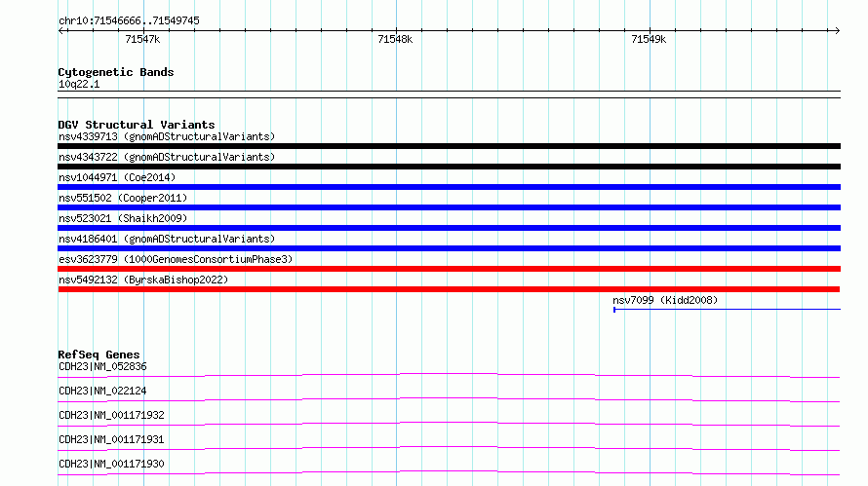
Task: Click the black bar under nsv4339713
Action: pos(449,146)
